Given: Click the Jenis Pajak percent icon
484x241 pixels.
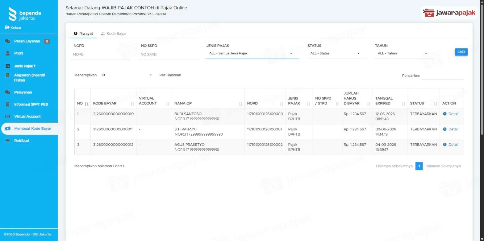Looking at the screenshot, I should 8,66.
